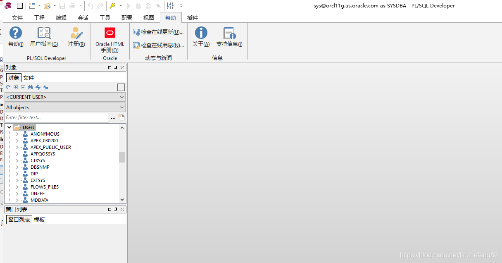Select the DBSNMP user
502x263 pixels.
(x=40, y=167)
